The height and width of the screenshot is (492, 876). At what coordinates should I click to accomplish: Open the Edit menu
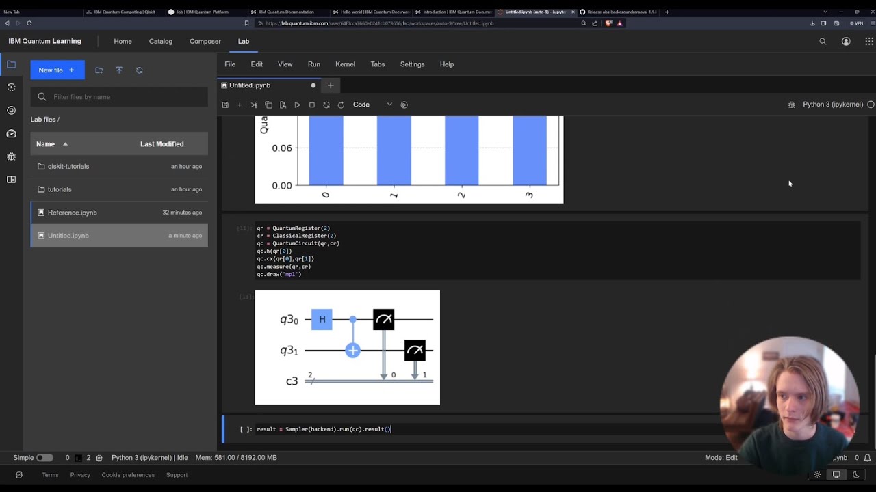(x=257, y=64)
